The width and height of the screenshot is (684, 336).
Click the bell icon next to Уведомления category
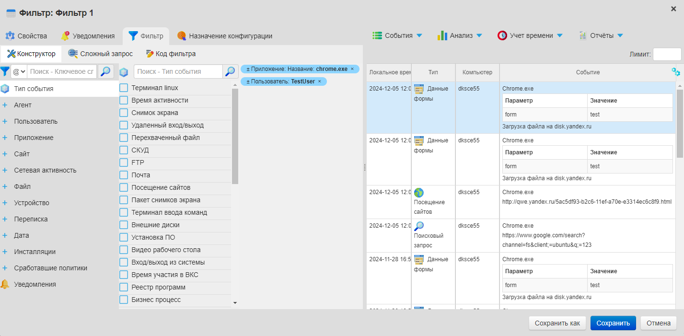point(5,284)
